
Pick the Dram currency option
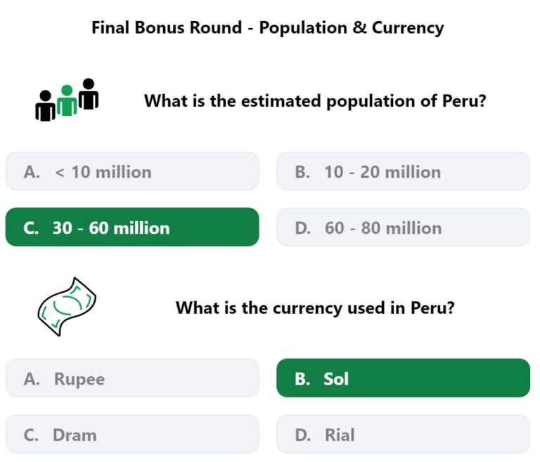click(132, 434)
